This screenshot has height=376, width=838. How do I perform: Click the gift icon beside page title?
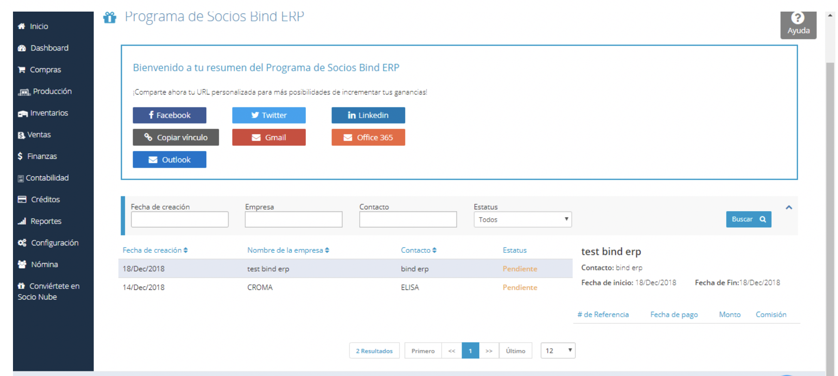click(110, 18)
